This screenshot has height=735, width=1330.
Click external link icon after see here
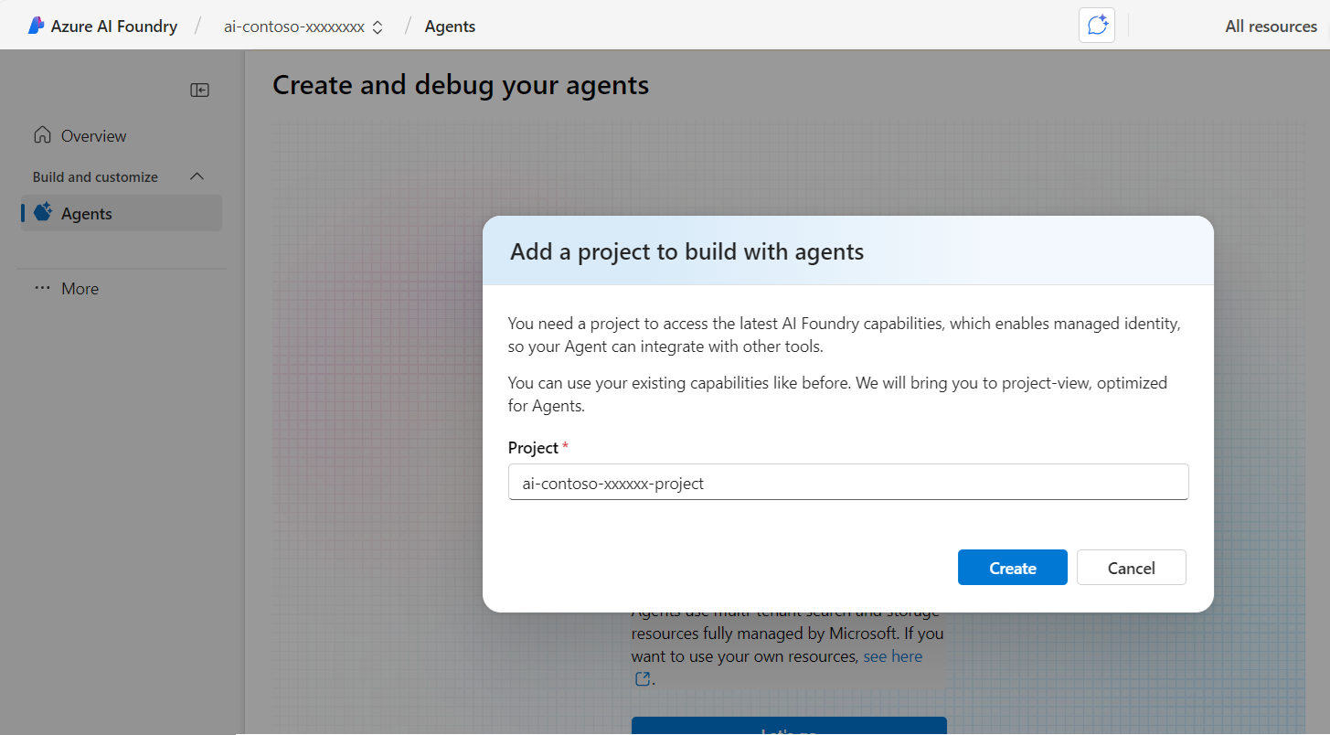pos(643,678)
